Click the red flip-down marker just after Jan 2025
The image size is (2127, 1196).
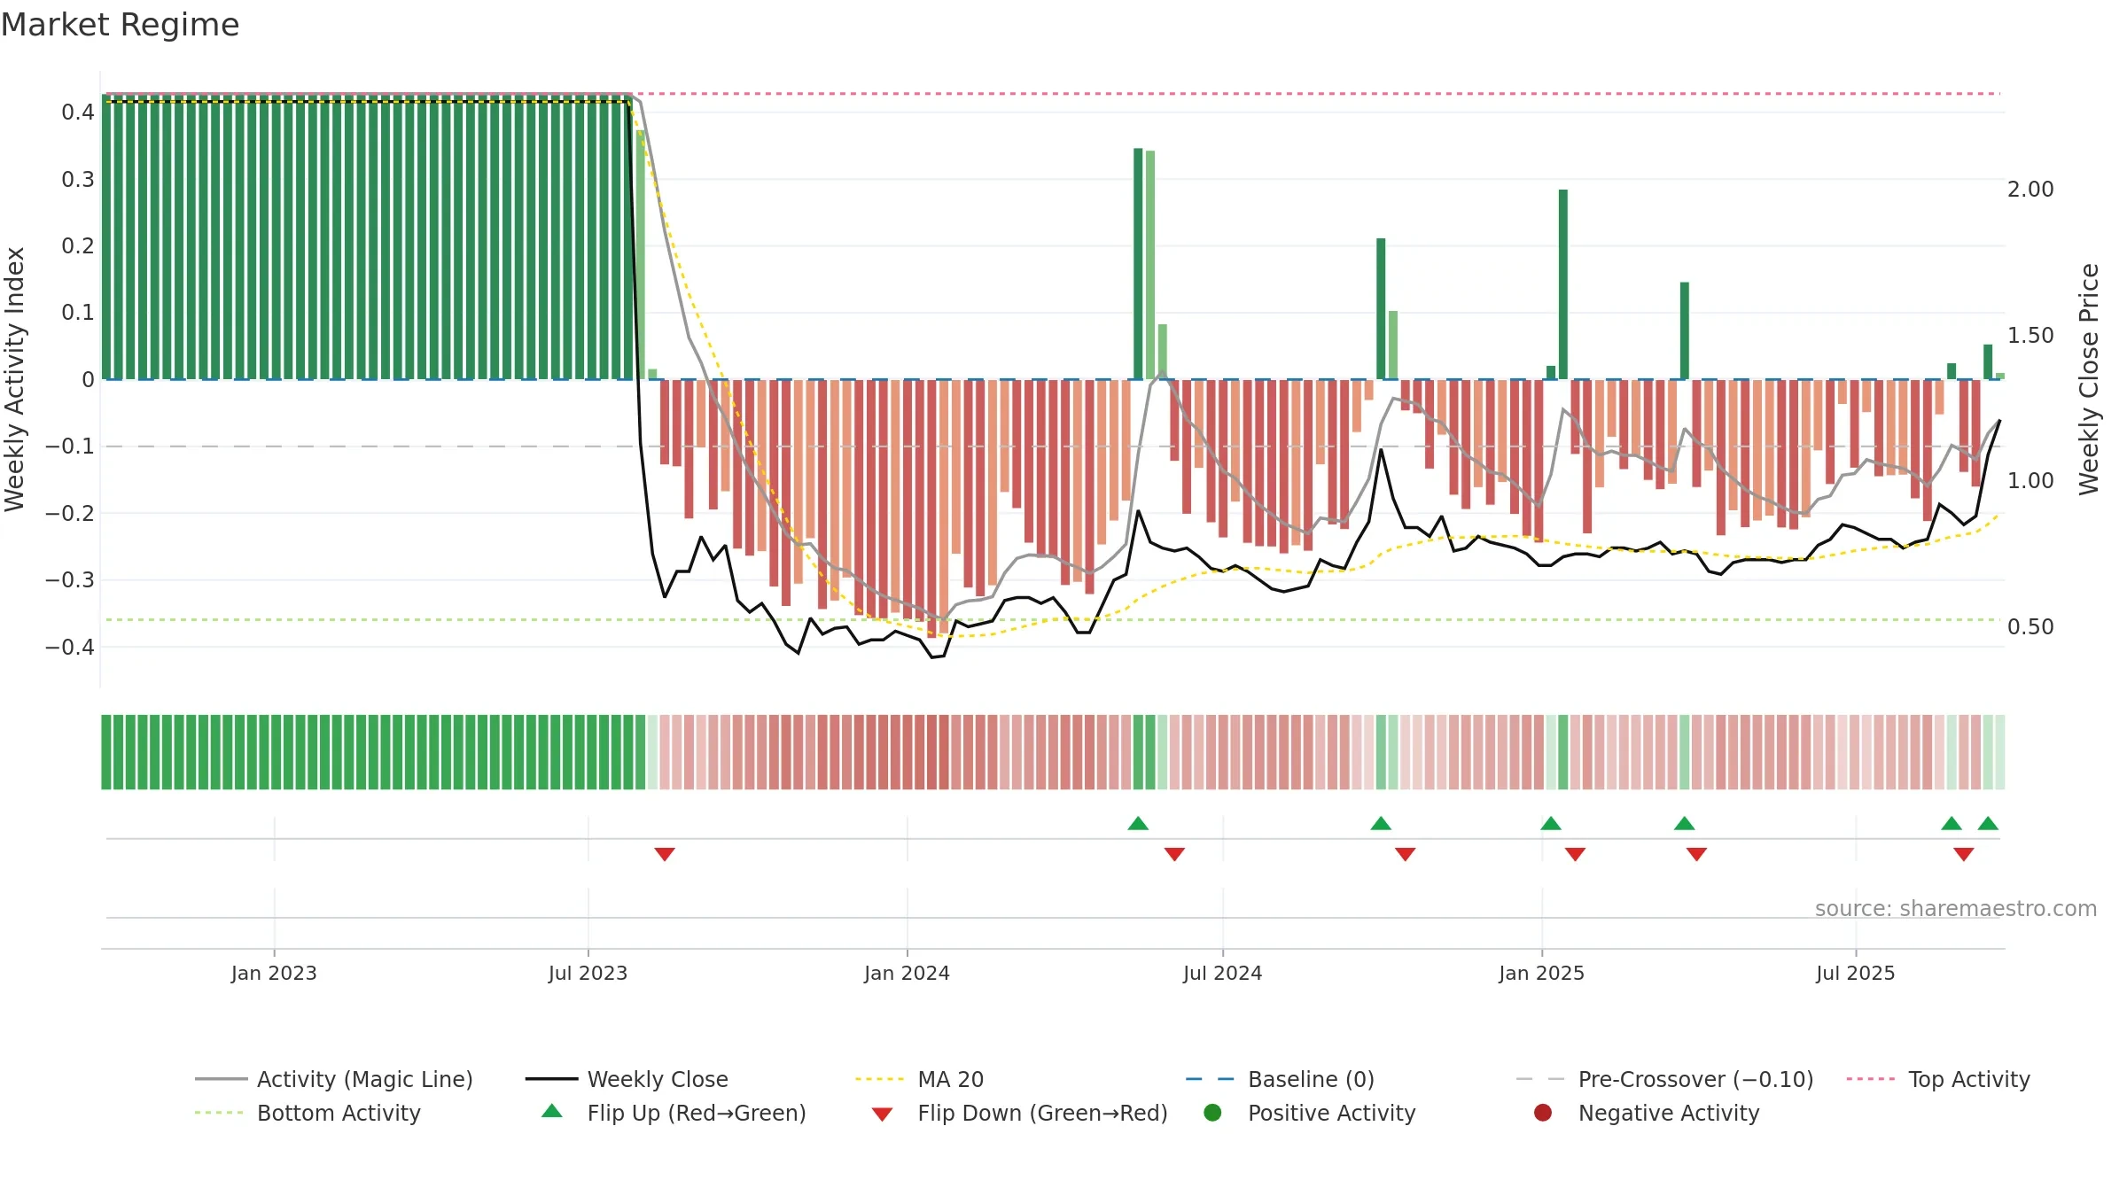1575,854
